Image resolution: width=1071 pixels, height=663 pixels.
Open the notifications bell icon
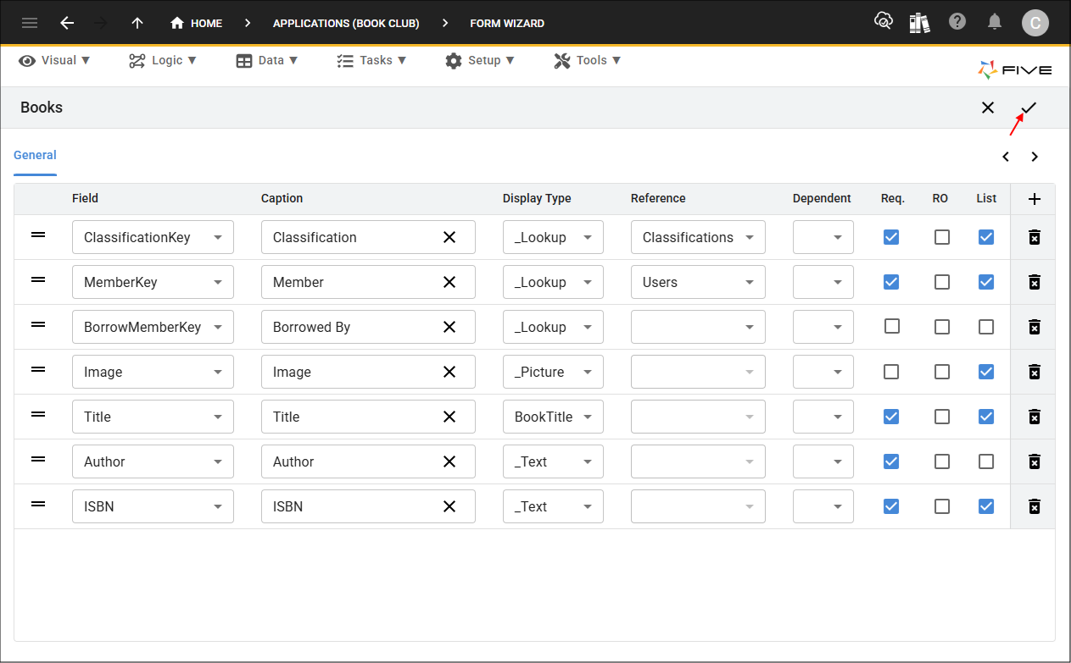coord(996,22)
